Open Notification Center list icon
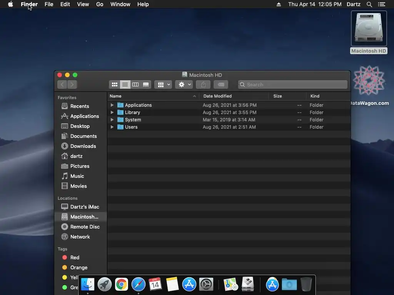Screen dimensions: 394x295 click(381, 4)
